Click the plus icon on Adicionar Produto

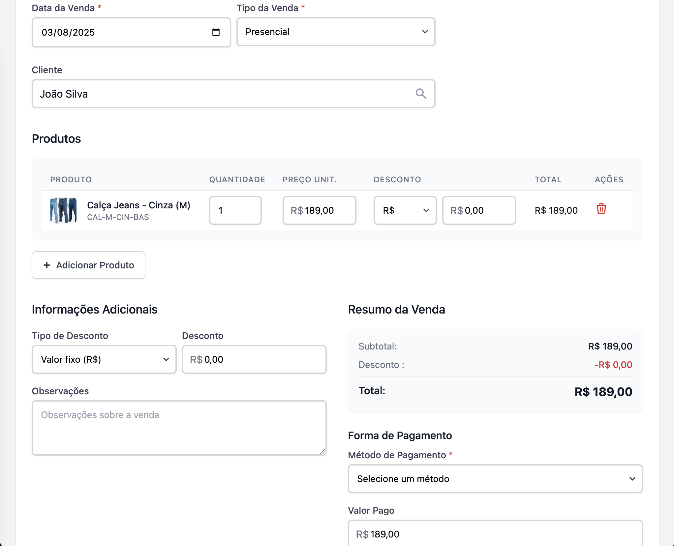(x=47, y=265)
